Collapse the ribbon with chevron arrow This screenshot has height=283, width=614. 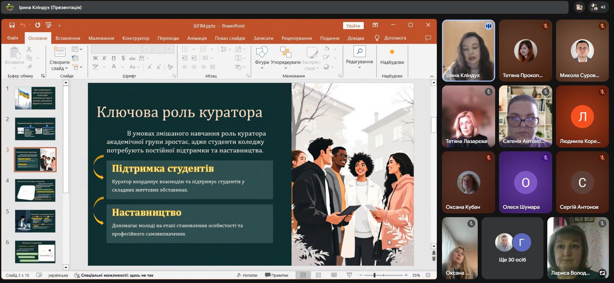tap(432, 76)
